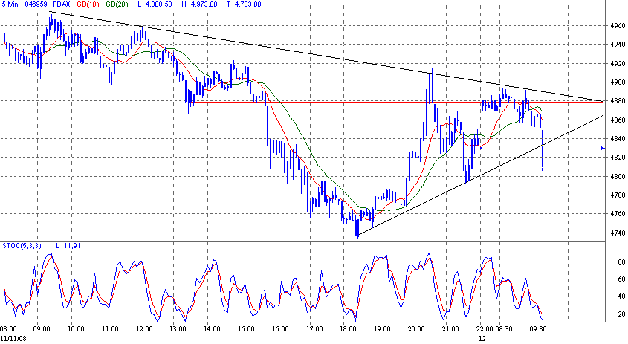Click the low value 'L 4.808,50'
The height and width of the screenshot is (344, 628).
(x=155, y=4)
